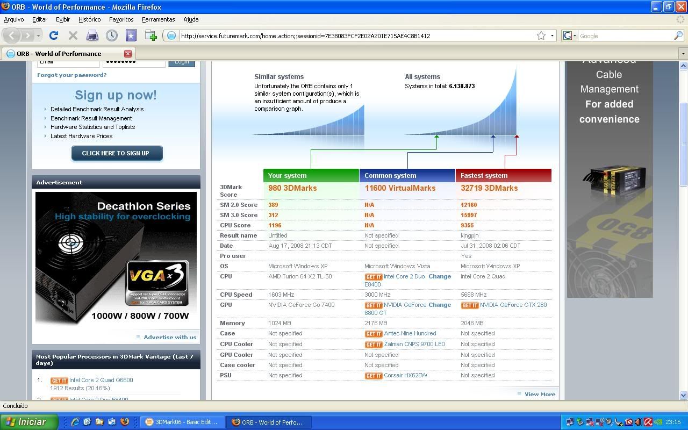
Task: Open History via the clock icon
Action: click(x=112, y=35)
